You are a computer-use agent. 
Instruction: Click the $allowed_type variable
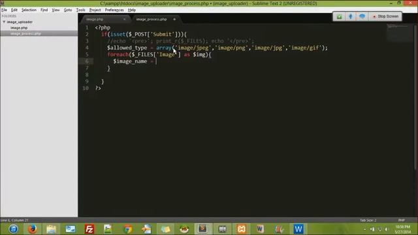pos(127,48)
